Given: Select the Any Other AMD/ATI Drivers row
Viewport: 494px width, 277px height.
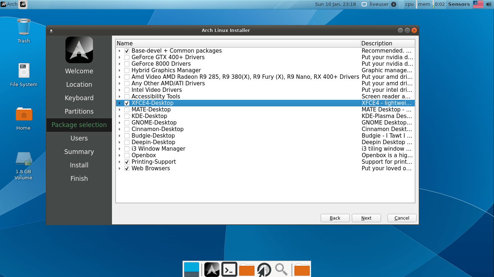Looking at the screenshot, I should (x=265, y=83).
